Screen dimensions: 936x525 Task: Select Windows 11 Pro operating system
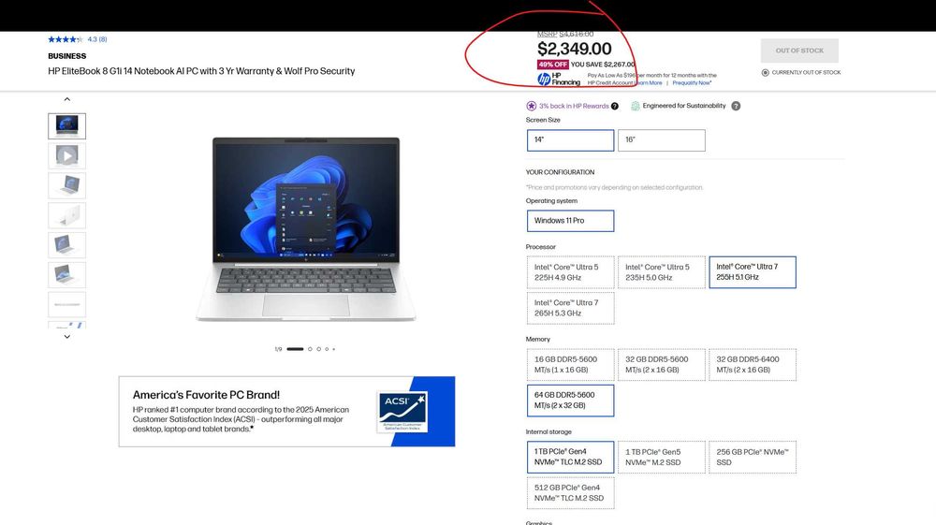coord(570,221)
